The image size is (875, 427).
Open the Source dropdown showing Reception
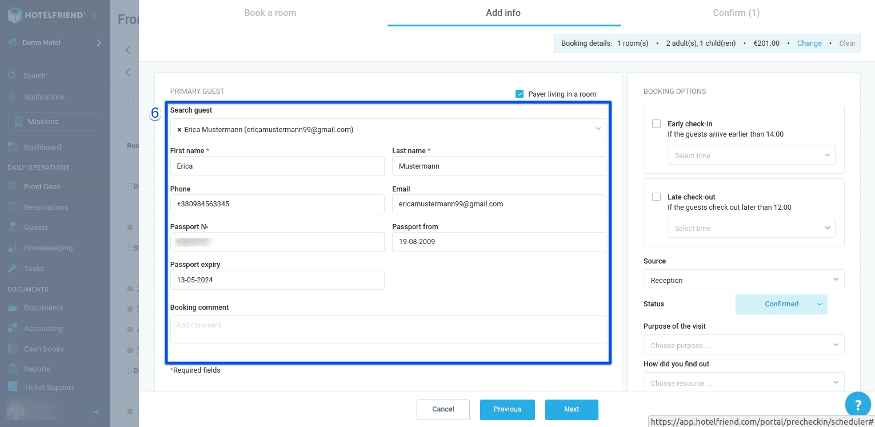[x=743, y=280]
